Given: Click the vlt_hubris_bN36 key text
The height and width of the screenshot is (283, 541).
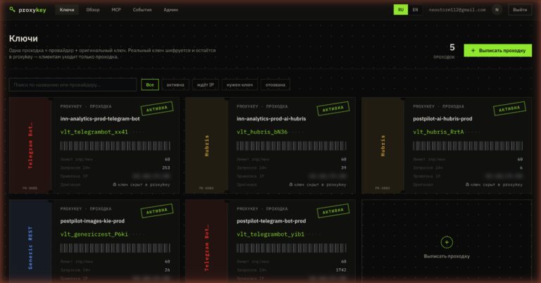Looking at the screenshot, I should (262, 132).
